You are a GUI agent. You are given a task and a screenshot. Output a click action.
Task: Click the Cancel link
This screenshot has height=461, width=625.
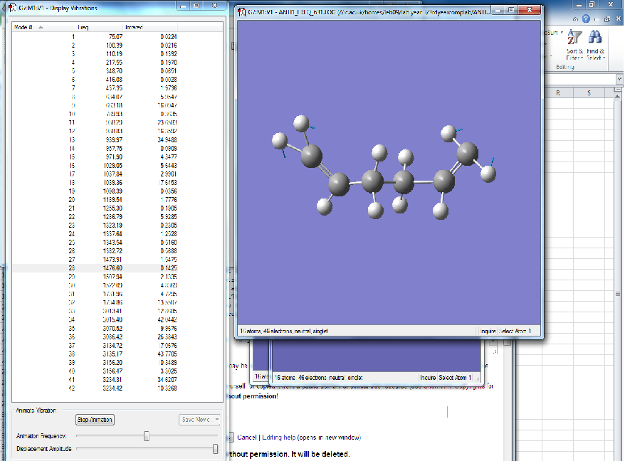(x=246, y=437)
